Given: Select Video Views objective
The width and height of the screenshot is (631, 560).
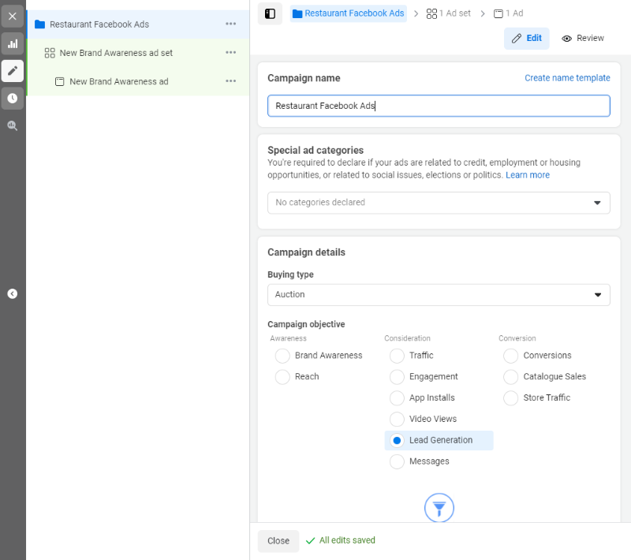Looking at the screenshot, I should 397,419.
